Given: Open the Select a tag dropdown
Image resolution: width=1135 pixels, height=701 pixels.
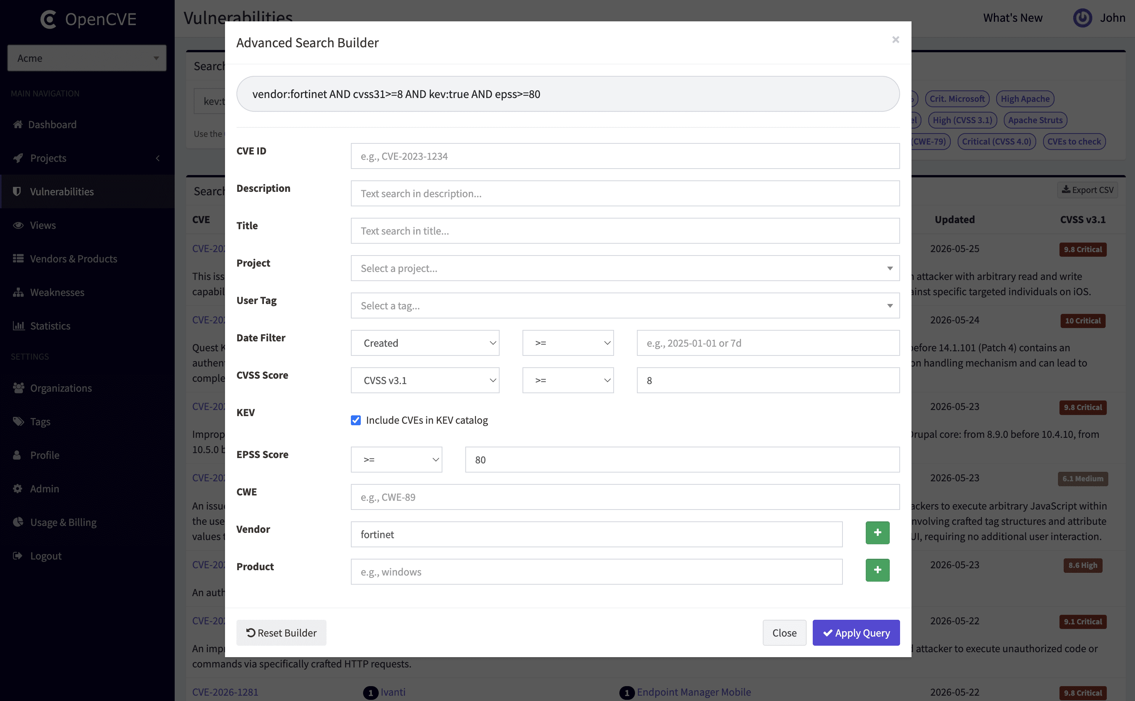Looking at the screenshot, I should 625,305.
